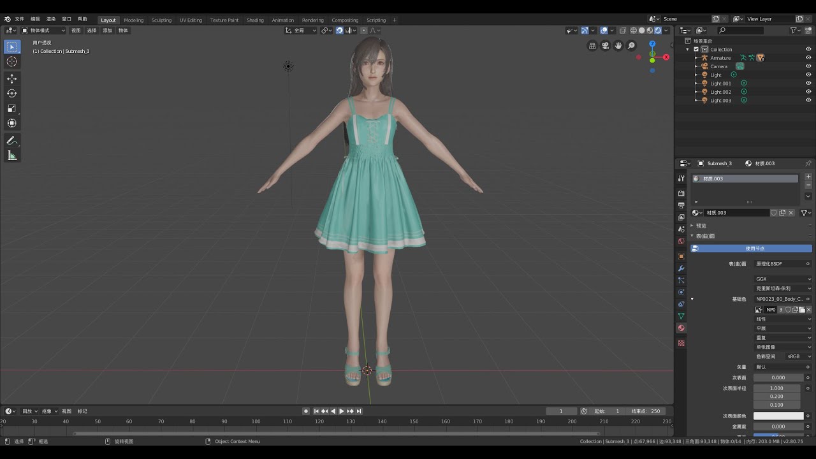Toggle camera view in the viewport
The image size is (816, 459).
click(606, 45)
